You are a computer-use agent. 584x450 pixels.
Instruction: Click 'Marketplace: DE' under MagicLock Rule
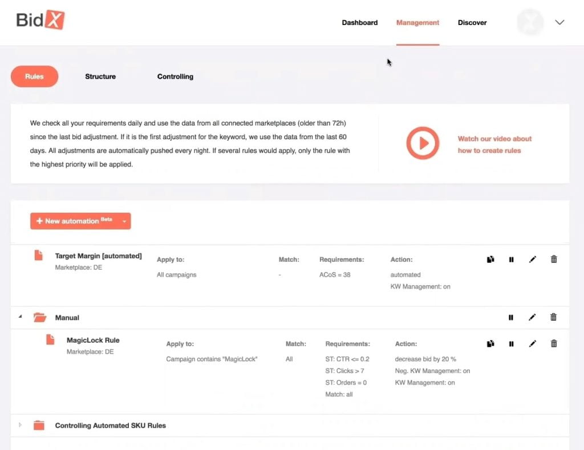coord(90,352)
